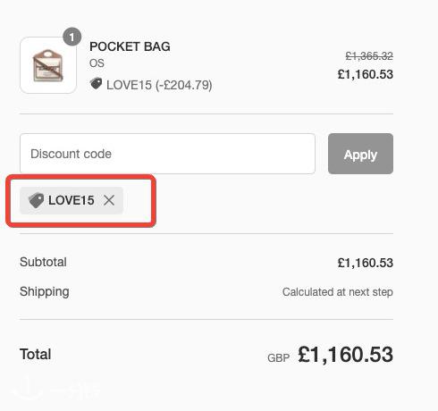Click the Discount code input field
This screenshot has height=411, width=438.
click(x=167, y=154)
